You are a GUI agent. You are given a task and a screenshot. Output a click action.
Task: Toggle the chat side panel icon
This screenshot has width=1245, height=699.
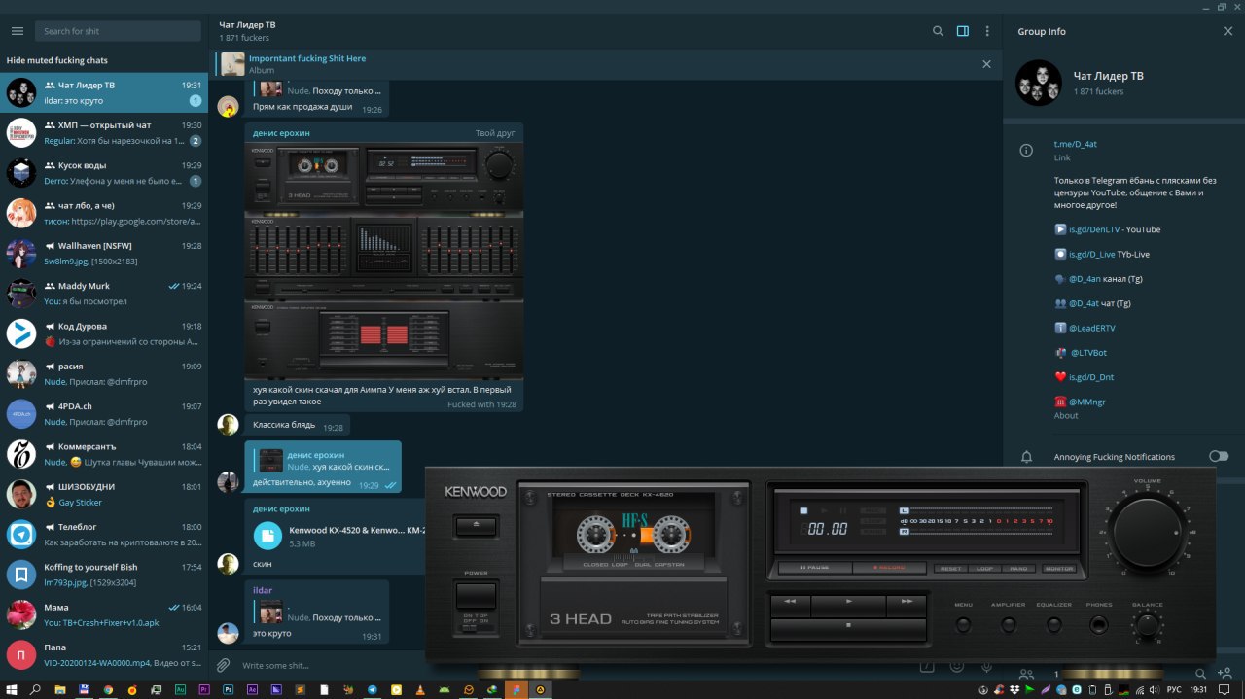(963, 31)
